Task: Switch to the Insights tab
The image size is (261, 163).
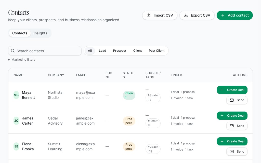Action: click(x=41, y=33)
